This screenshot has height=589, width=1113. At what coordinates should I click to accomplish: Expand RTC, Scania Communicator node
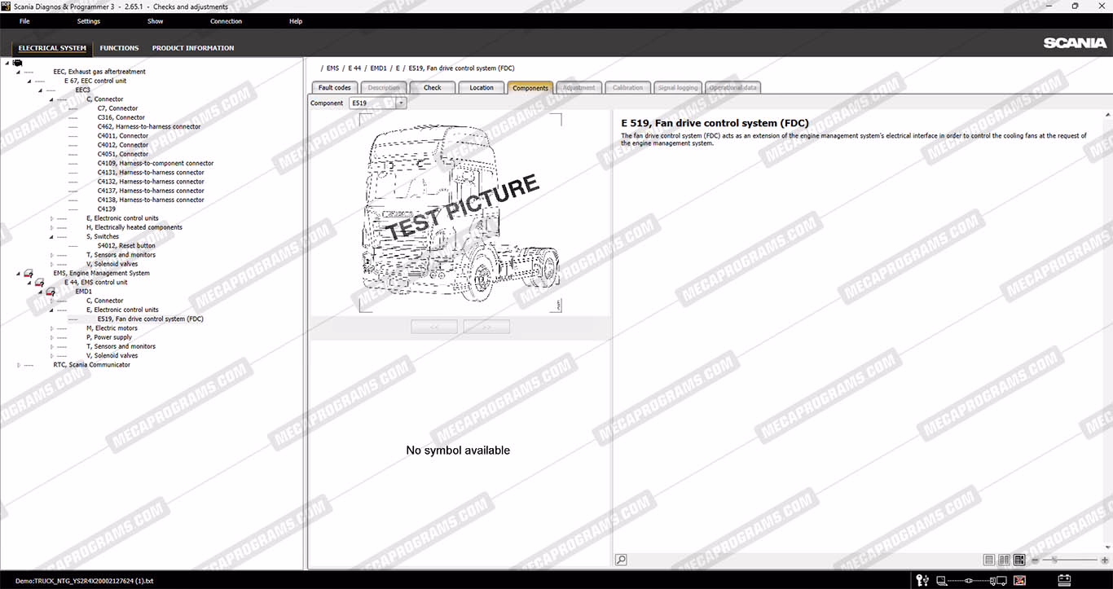coord(18,365)
